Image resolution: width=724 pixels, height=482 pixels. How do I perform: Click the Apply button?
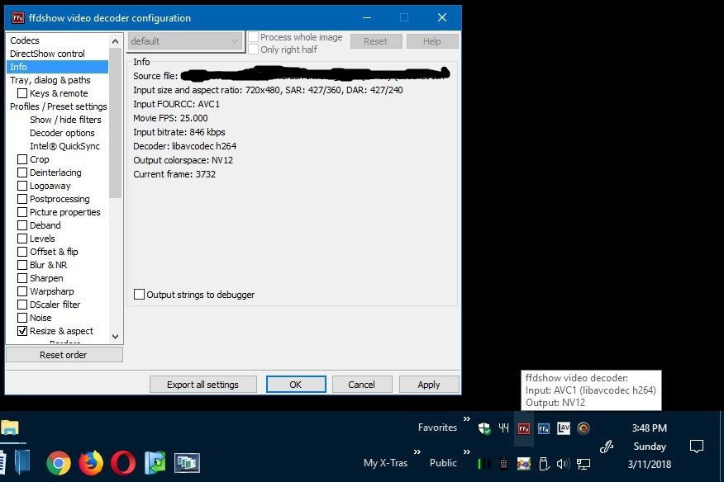429,385
